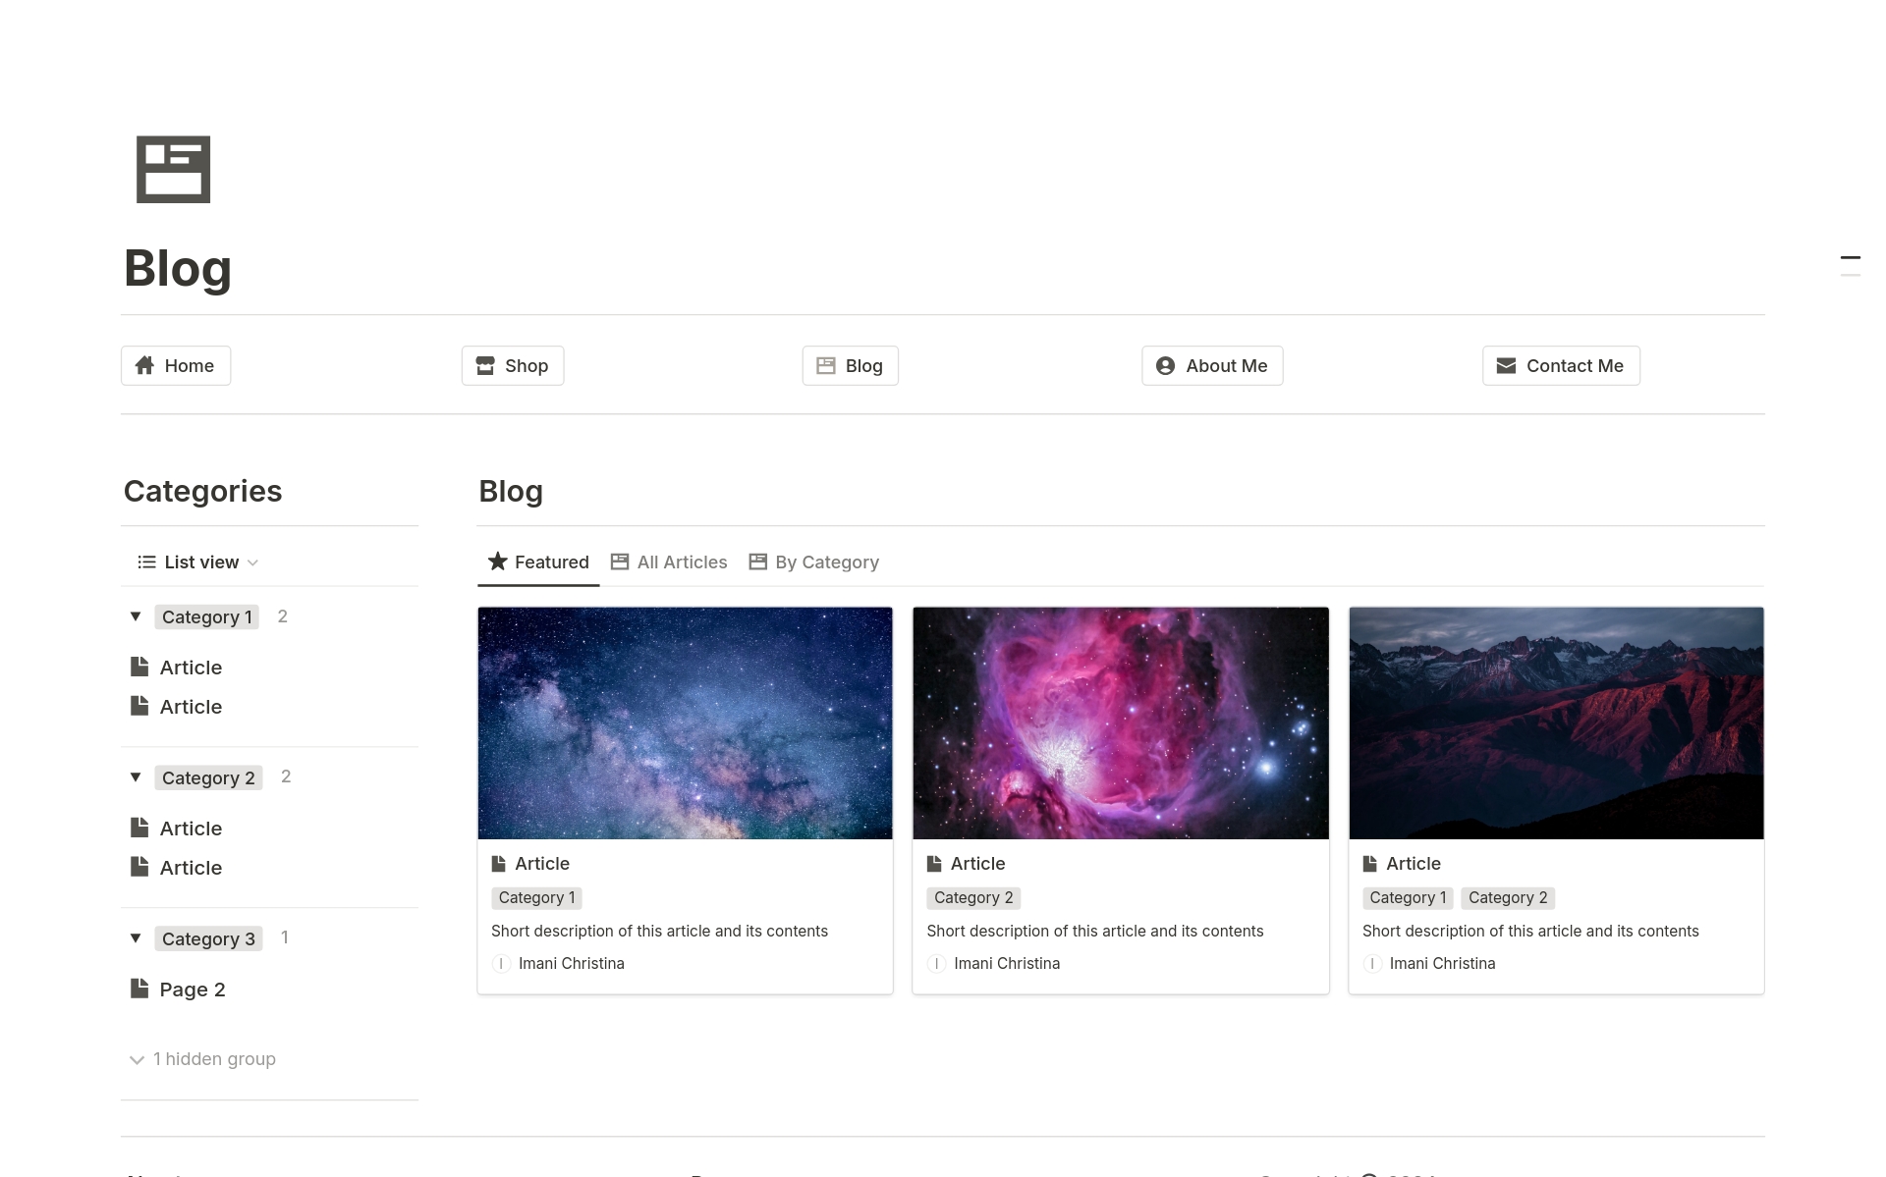
Task: Open Article title on the mountains card
Action: [1414, 864]
